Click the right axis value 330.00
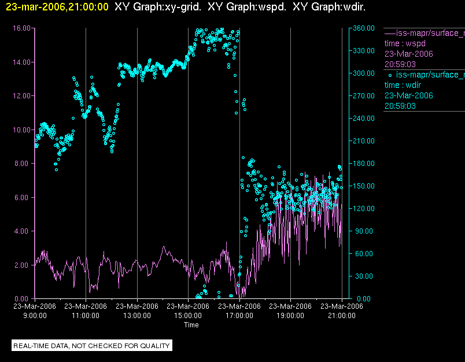 tap(364, 51)
